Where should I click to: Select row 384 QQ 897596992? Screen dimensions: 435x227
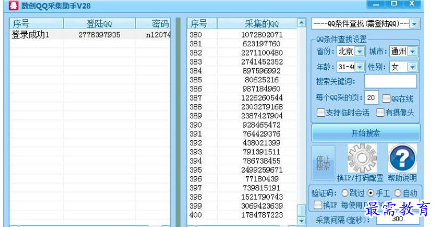pyautogui.click(x=242, y=70)
